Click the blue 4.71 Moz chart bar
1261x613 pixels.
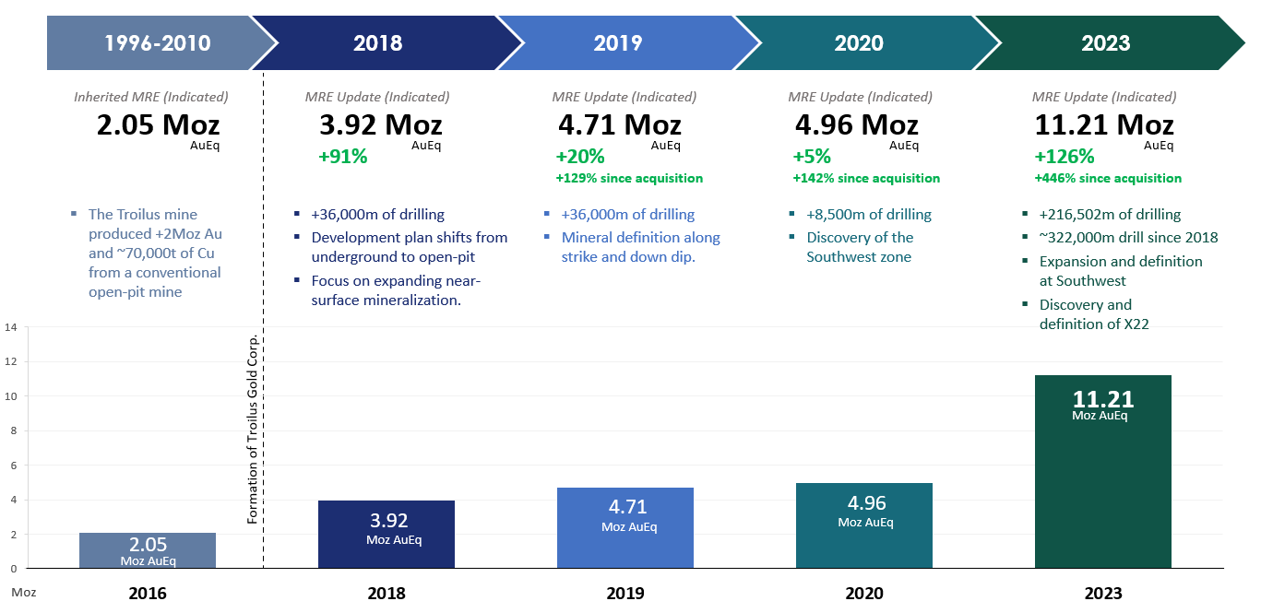coord(625,528)
